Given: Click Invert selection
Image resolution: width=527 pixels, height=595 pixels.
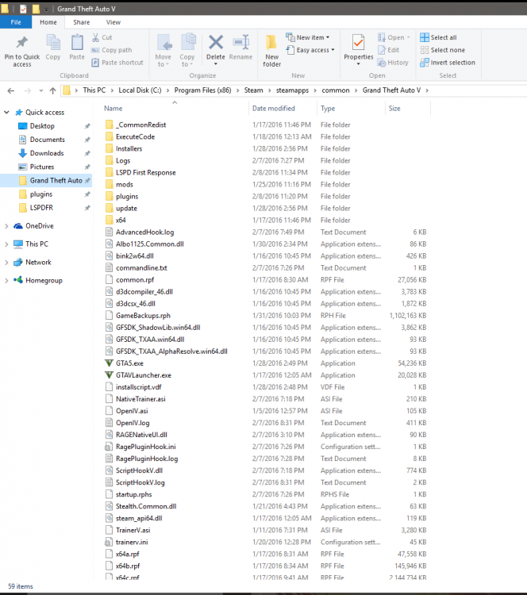Looking at the screenshot, I should click(x=448, y=62).
